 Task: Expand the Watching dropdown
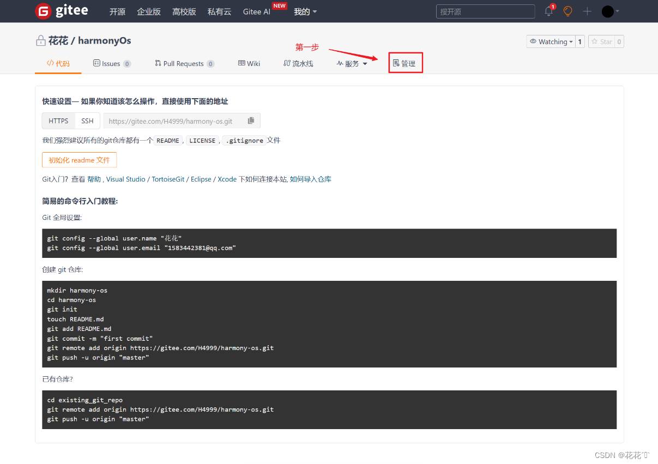[551, 41]
